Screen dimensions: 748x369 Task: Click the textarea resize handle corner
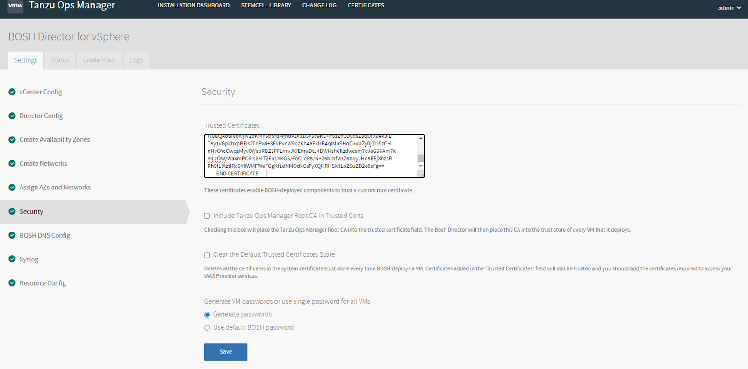tap(421, 174)
